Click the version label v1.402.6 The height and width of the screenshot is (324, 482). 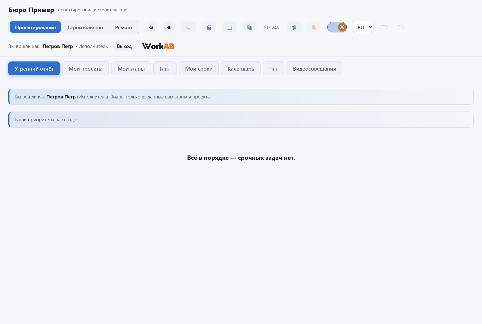tap(271, 27)
